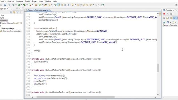Toggle Link with Editor in Package Explorer

[14, 12]
